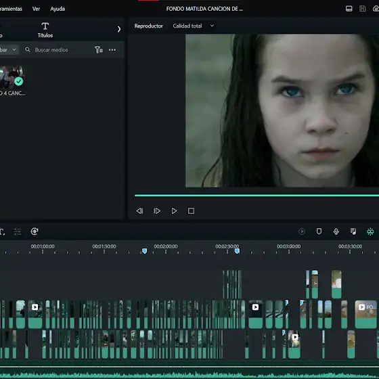Click the circular-arrow icon on the timeline toolbar

pos(35,231)
